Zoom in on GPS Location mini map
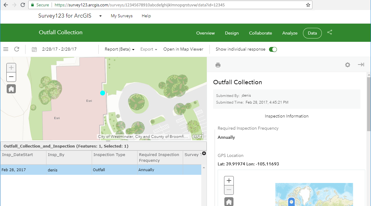This screenshot has height=206, width=371. (x=229, y=181)
